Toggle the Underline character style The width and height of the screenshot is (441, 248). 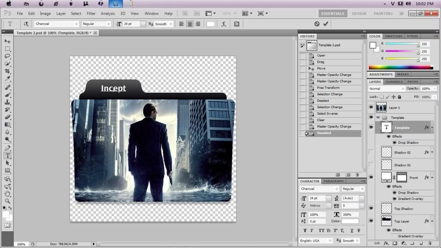(351, 230)
